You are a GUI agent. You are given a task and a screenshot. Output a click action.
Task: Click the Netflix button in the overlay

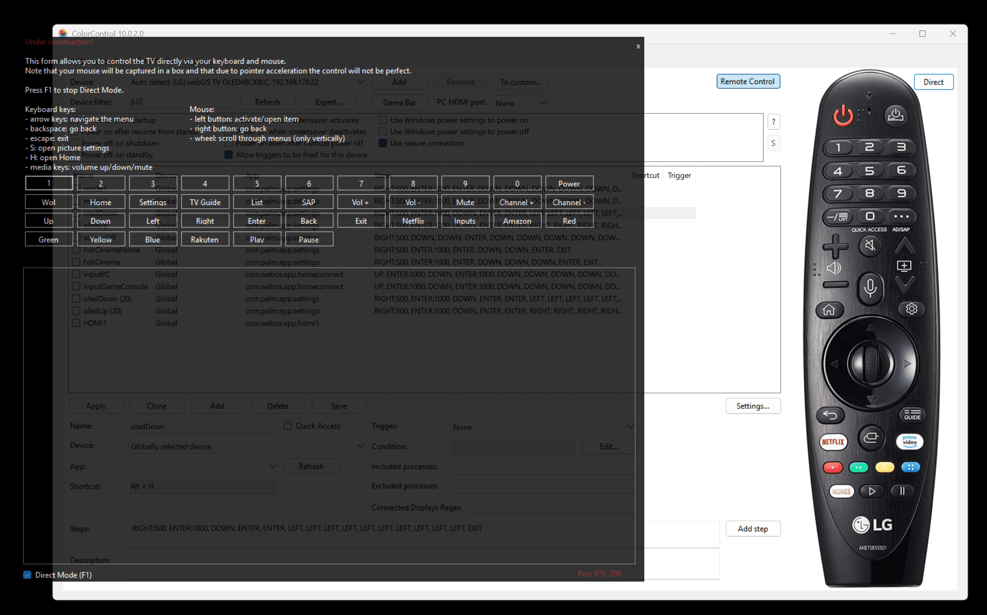click(x=413, y=221)
